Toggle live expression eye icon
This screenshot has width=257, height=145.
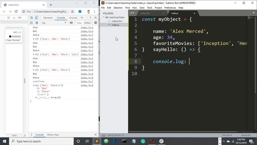point(71,23)
